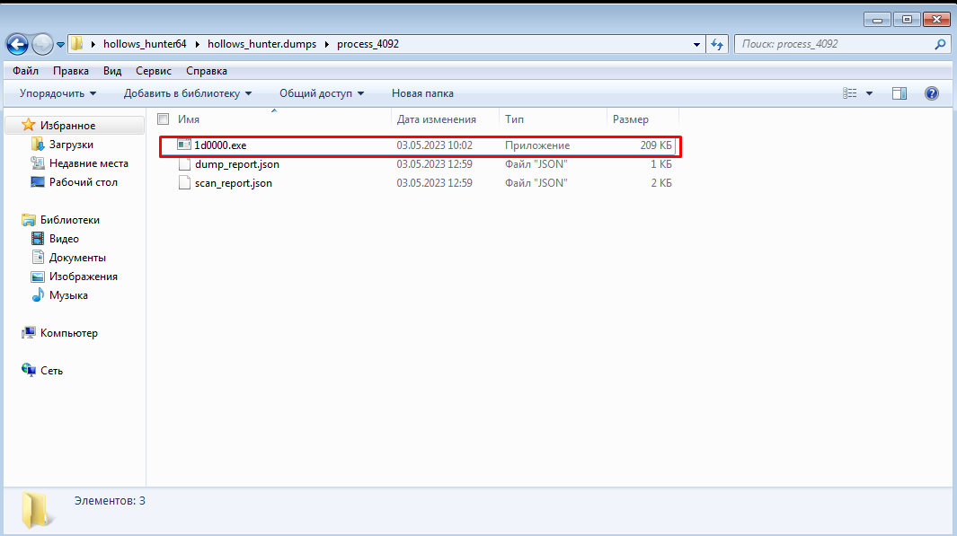Click the Библиотеки library icon
Image resolution: width=957 pixels, height=536 pixels.
click(x=28, y=220)
